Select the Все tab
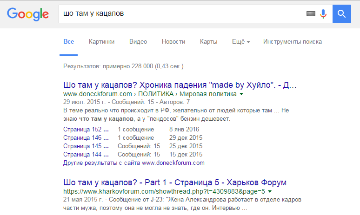Viewport: 360px width, 215px height. tap(69, 42)
